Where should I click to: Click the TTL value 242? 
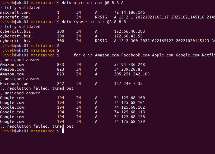pyautogui.click(x=60, y=84)
